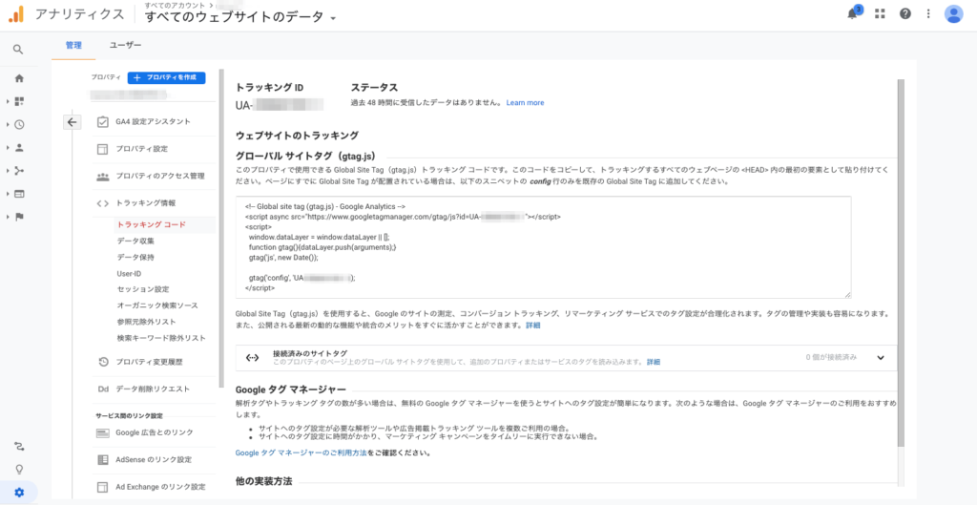Open the notifications bell icon
The width and height of the screenshot is (977, 505).
(x=853, y=14)
